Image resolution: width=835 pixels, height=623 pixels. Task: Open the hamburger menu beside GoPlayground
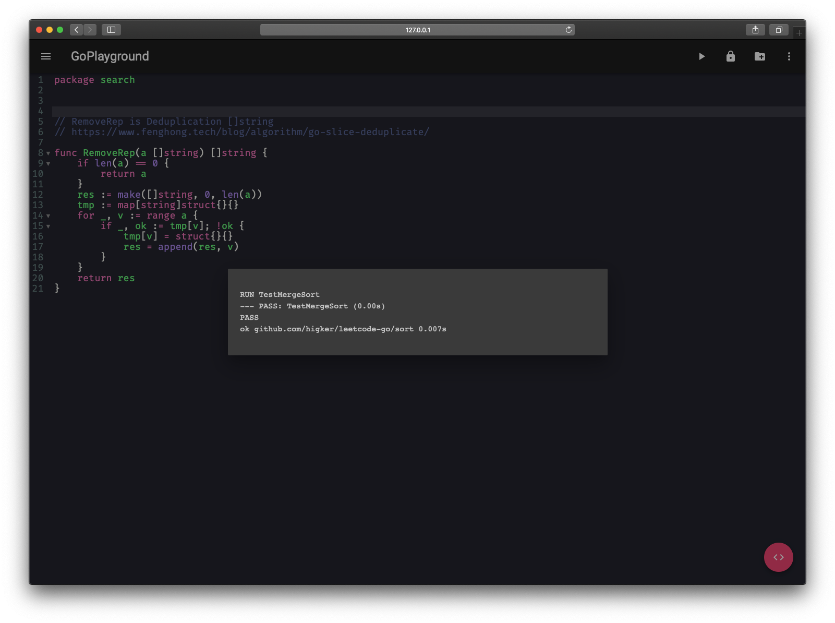point(46,56)
